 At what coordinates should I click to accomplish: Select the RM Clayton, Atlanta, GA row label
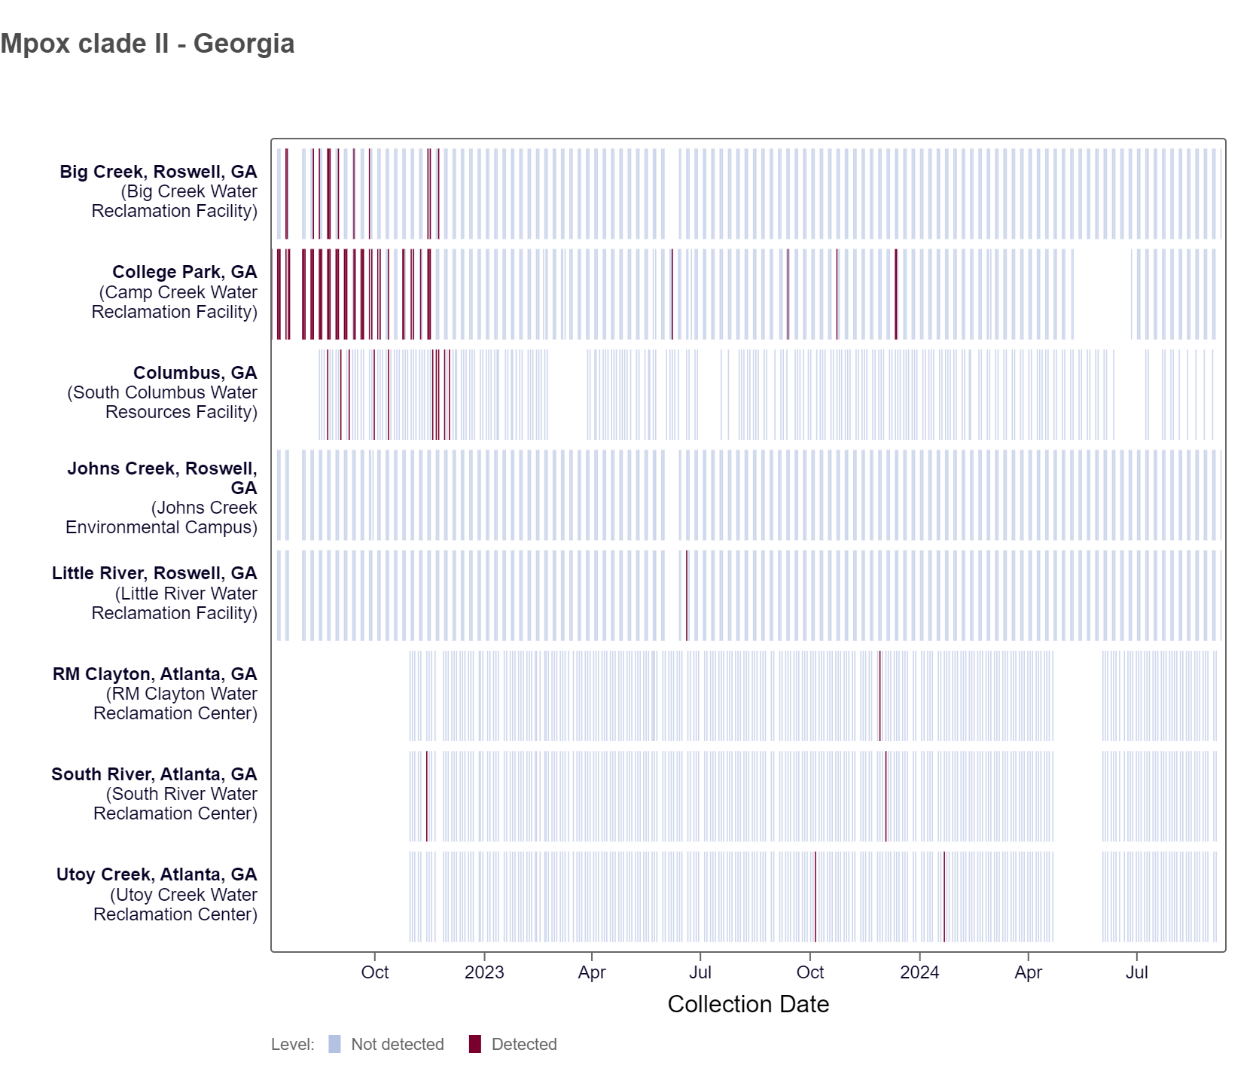155,694
